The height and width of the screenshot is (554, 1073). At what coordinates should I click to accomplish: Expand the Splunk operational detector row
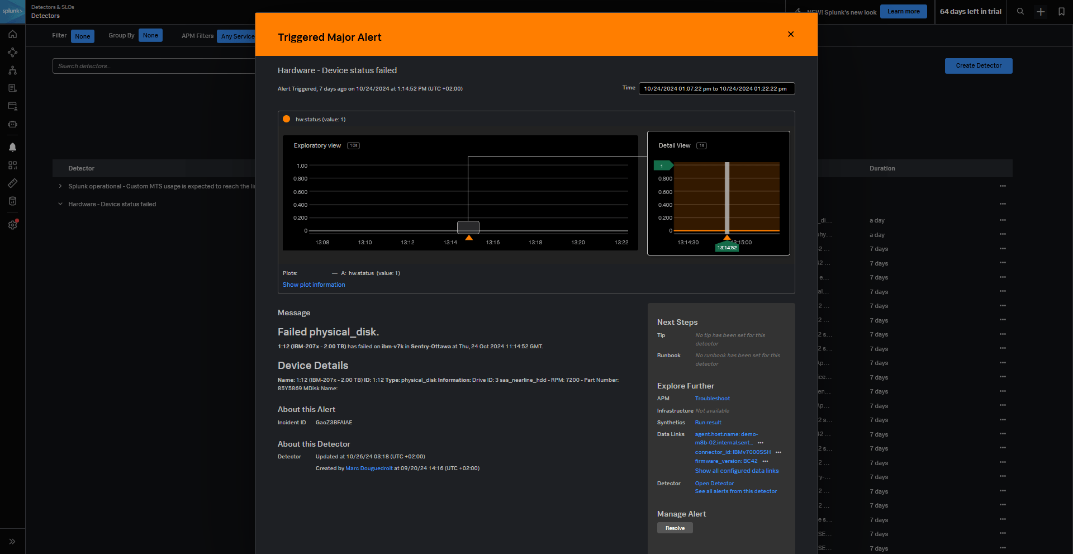(60, 186)
